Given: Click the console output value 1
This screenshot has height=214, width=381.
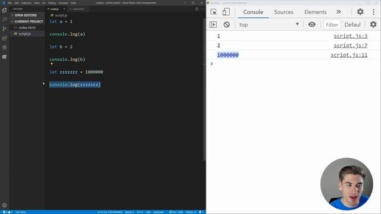Looking at the screenshot, I should pos(218,36).
